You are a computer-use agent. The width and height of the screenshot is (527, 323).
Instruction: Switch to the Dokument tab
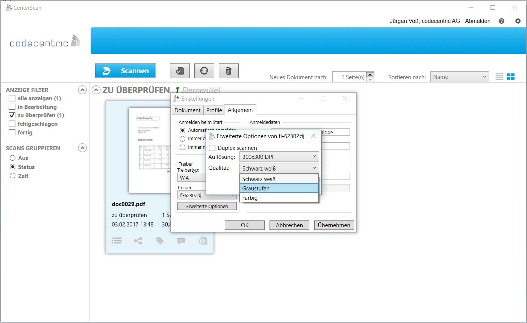(187, 110)
